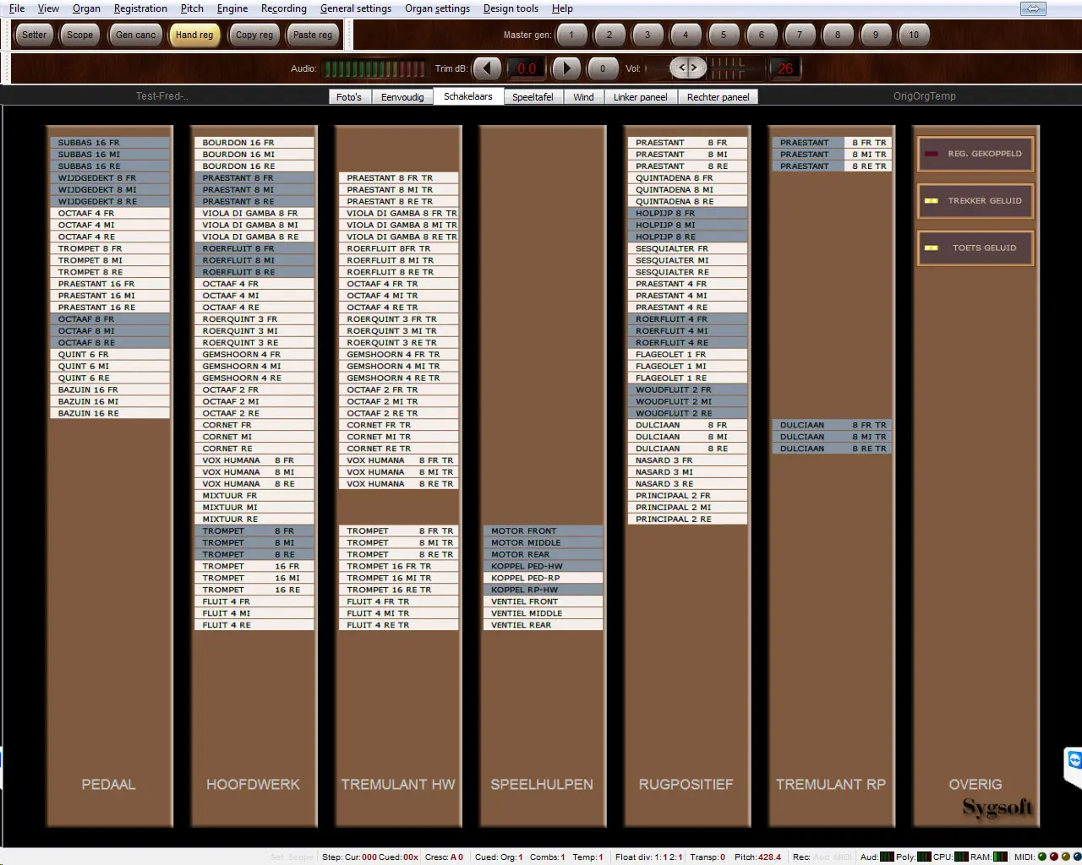Select master generals piston 5
1082x865 pixels.
click(x=724, y=35)
